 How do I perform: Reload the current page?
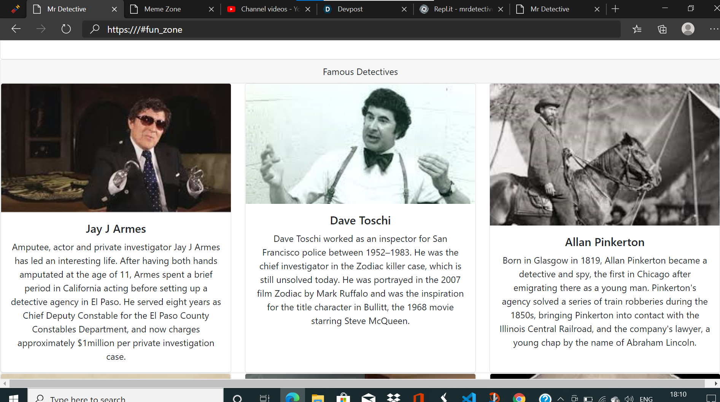66,29
